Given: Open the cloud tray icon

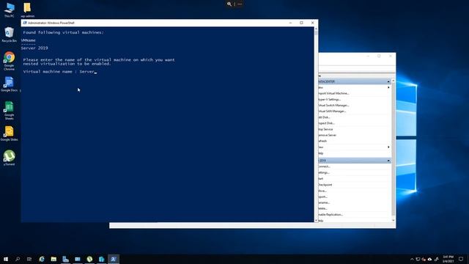Looking at the screenshot, I should 430,259.
